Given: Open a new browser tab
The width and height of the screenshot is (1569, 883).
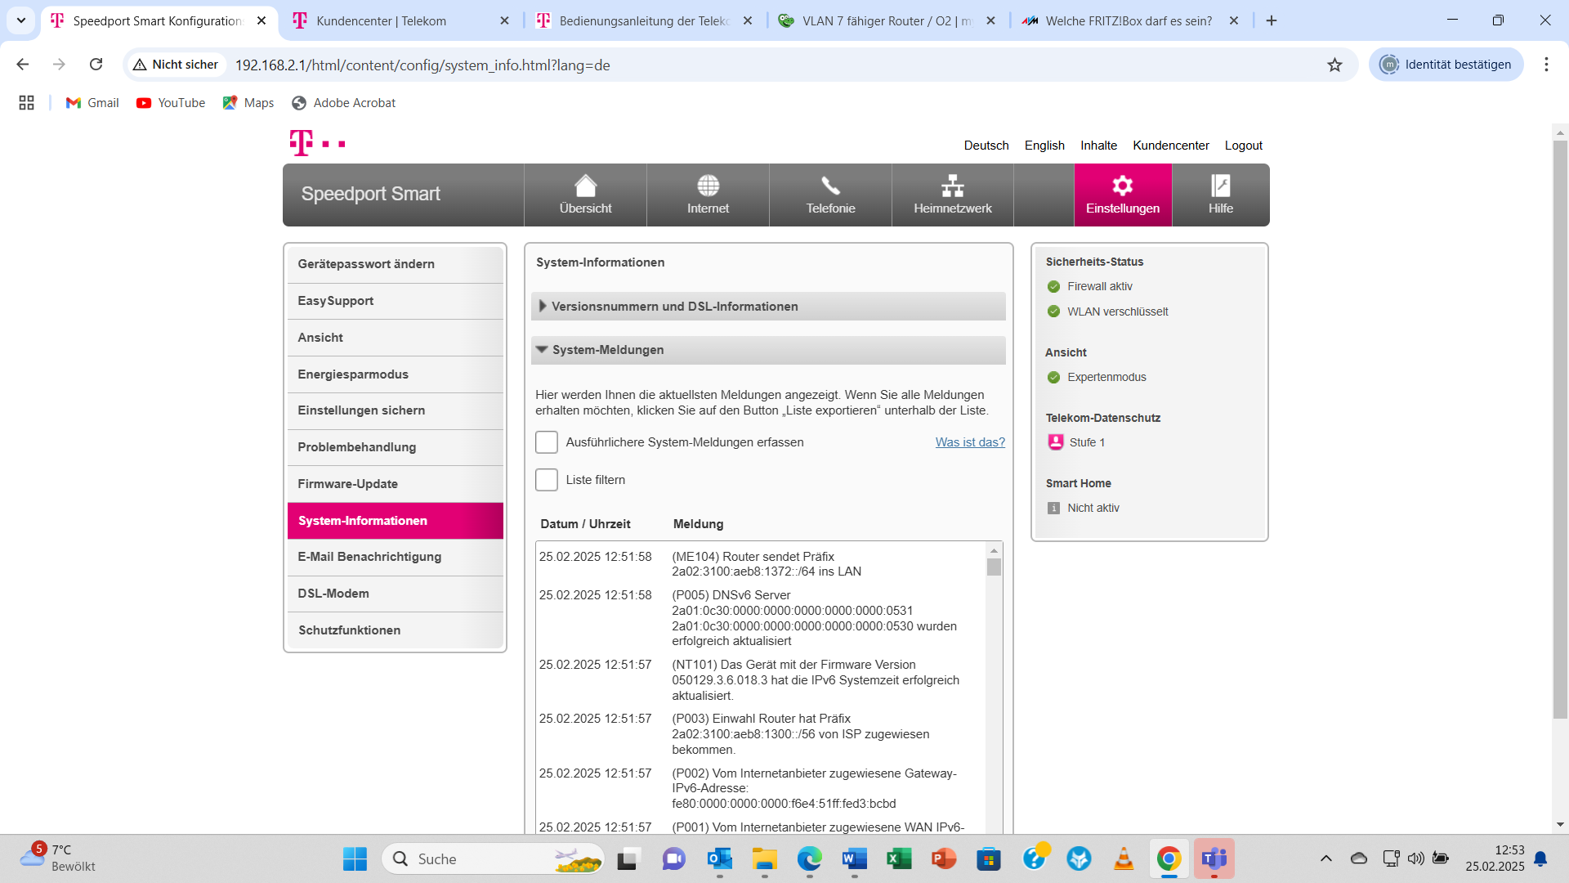Looking at the screenshot, I should tap(1272, 20).
